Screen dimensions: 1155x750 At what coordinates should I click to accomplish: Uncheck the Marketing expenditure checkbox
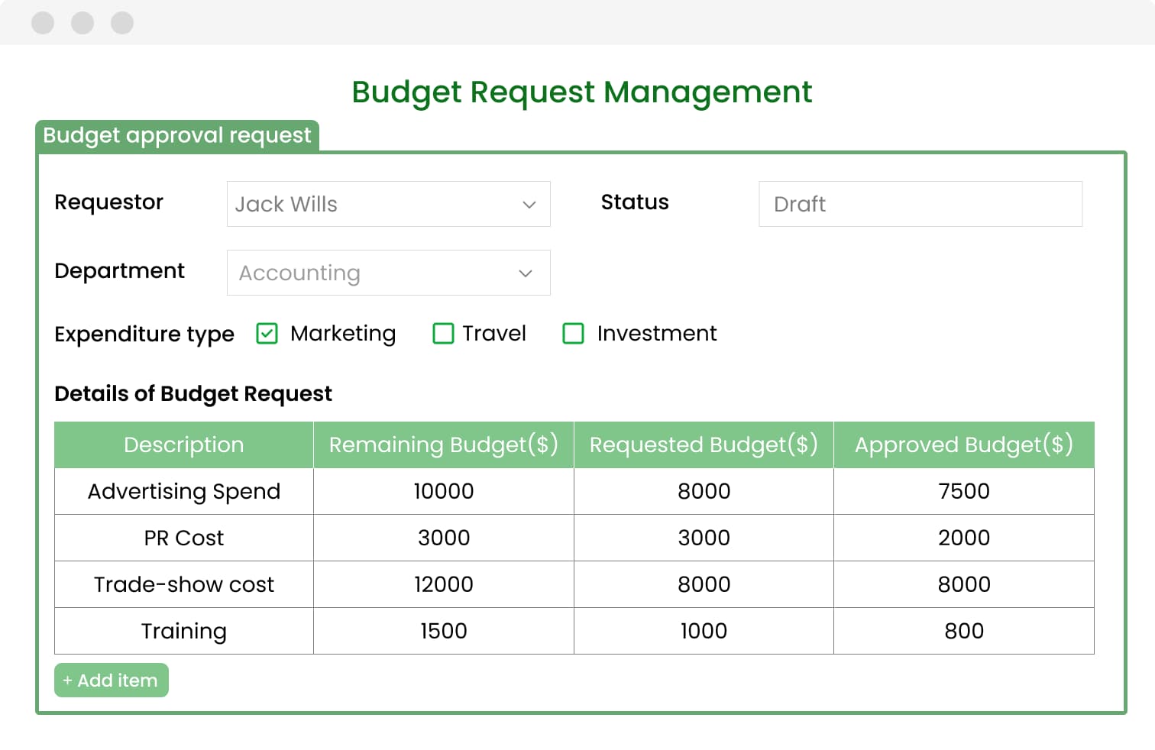pos(267,334)
